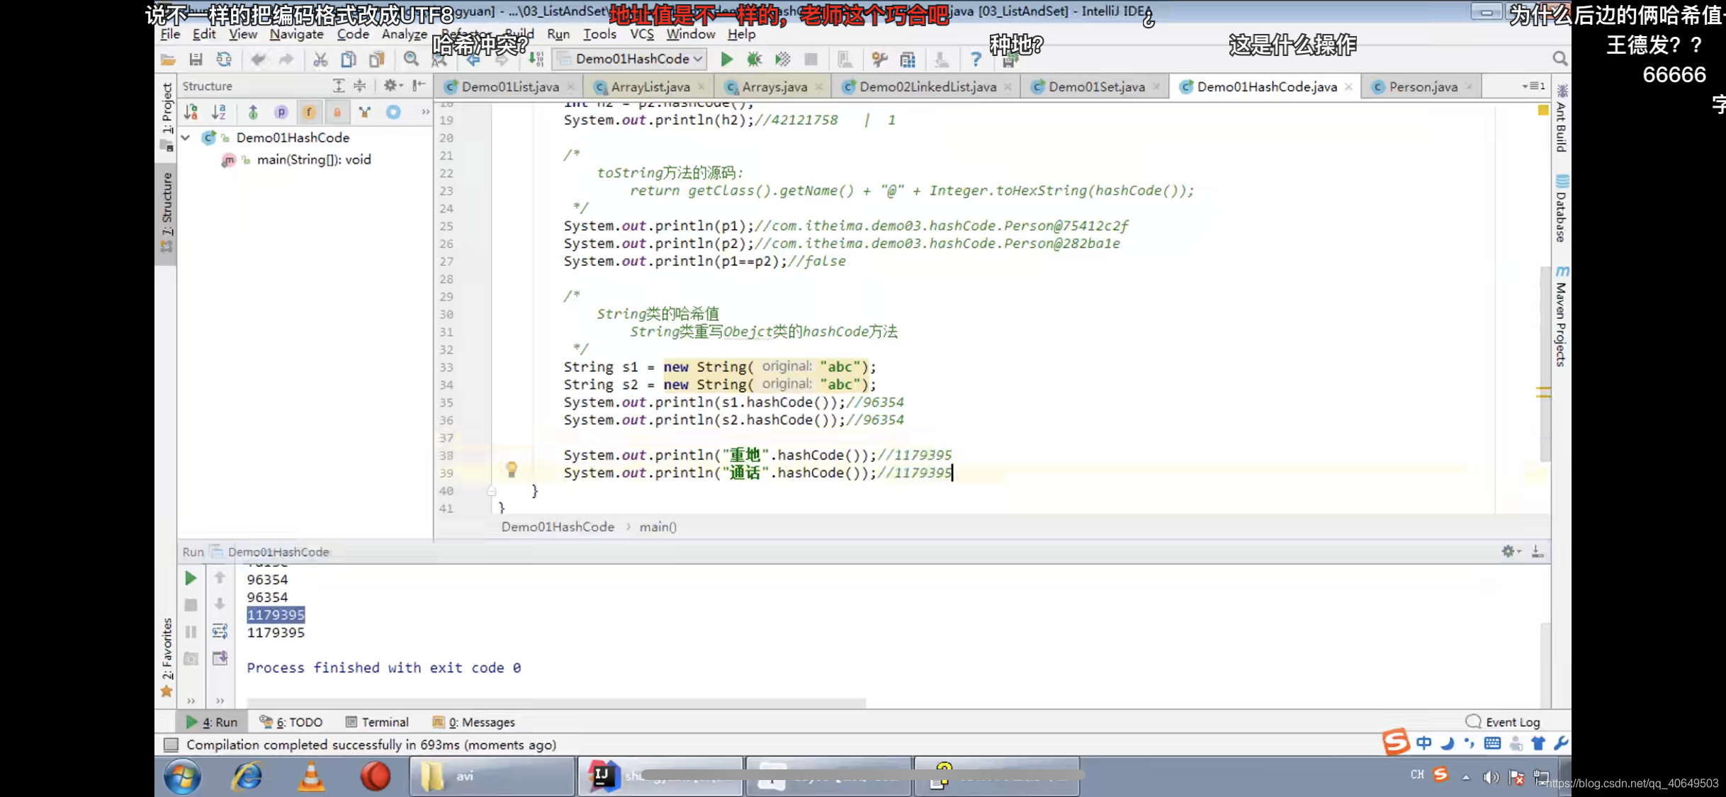
Task: Show hidden system tray icons arrow
Action: [x=1466, y=776]
